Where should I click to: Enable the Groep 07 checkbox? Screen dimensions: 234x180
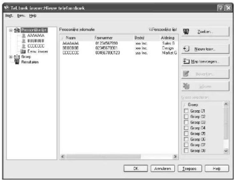coord(186,145)
